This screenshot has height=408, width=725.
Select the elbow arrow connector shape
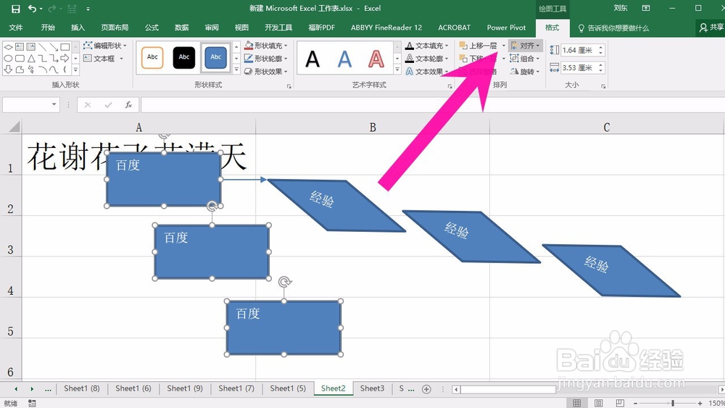coord(54,59)
